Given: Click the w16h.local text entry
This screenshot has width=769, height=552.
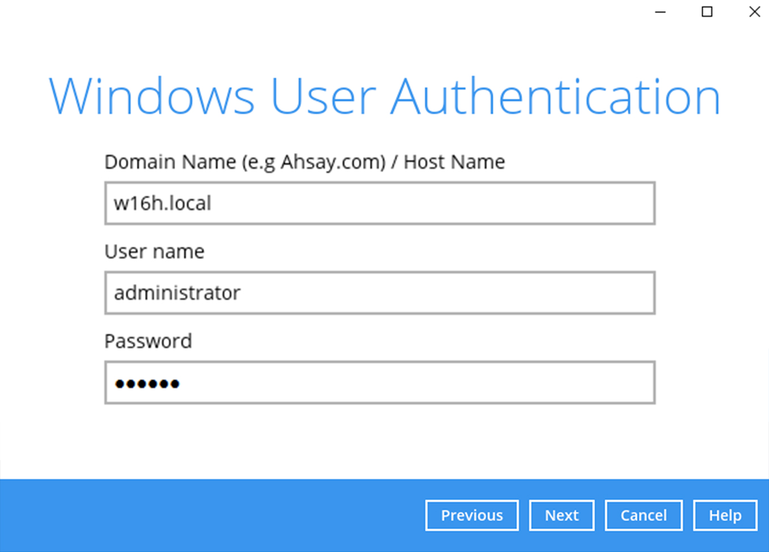Looking at the screenshot, I should point(163,203).
